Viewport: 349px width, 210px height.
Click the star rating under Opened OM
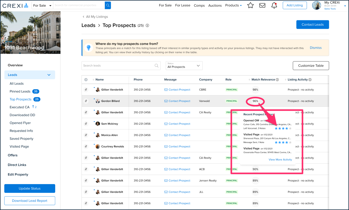pyautogui.click(x=283, y=128)
